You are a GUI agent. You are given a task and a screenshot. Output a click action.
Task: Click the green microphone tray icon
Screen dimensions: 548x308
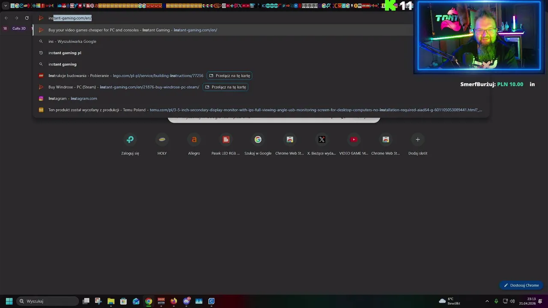pos(496,301)
